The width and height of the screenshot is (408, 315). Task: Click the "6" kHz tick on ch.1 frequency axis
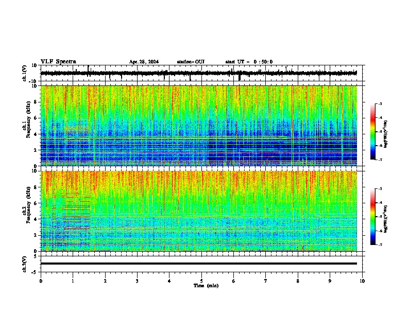[x=36, y=118]
